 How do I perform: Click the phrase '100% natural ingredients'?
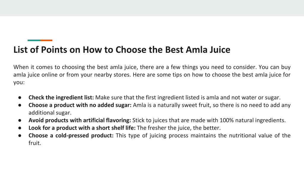tap(252, 120)
